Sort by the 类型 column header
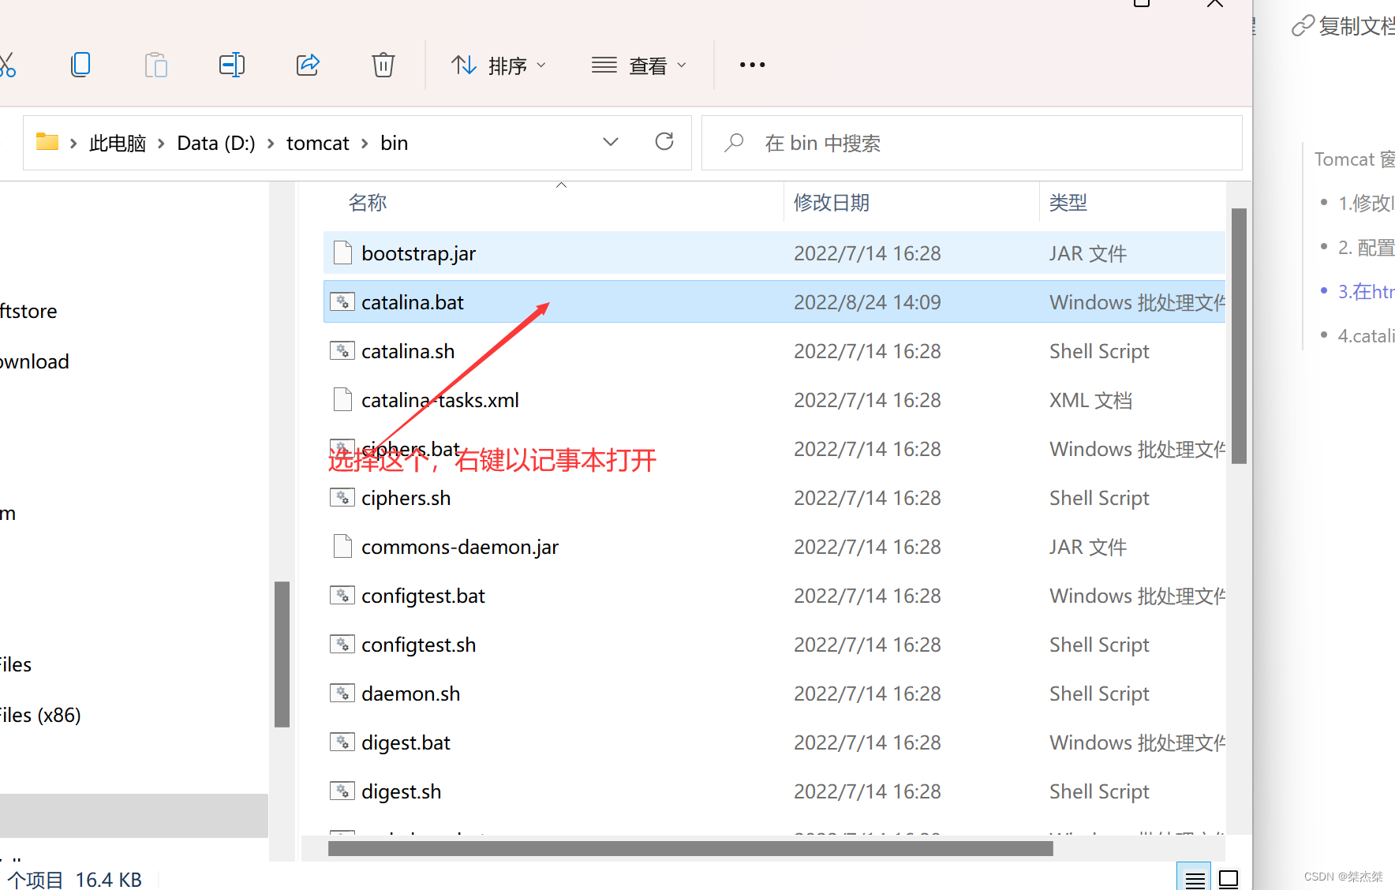The image size is (1395, 890). coord(1068,203)
